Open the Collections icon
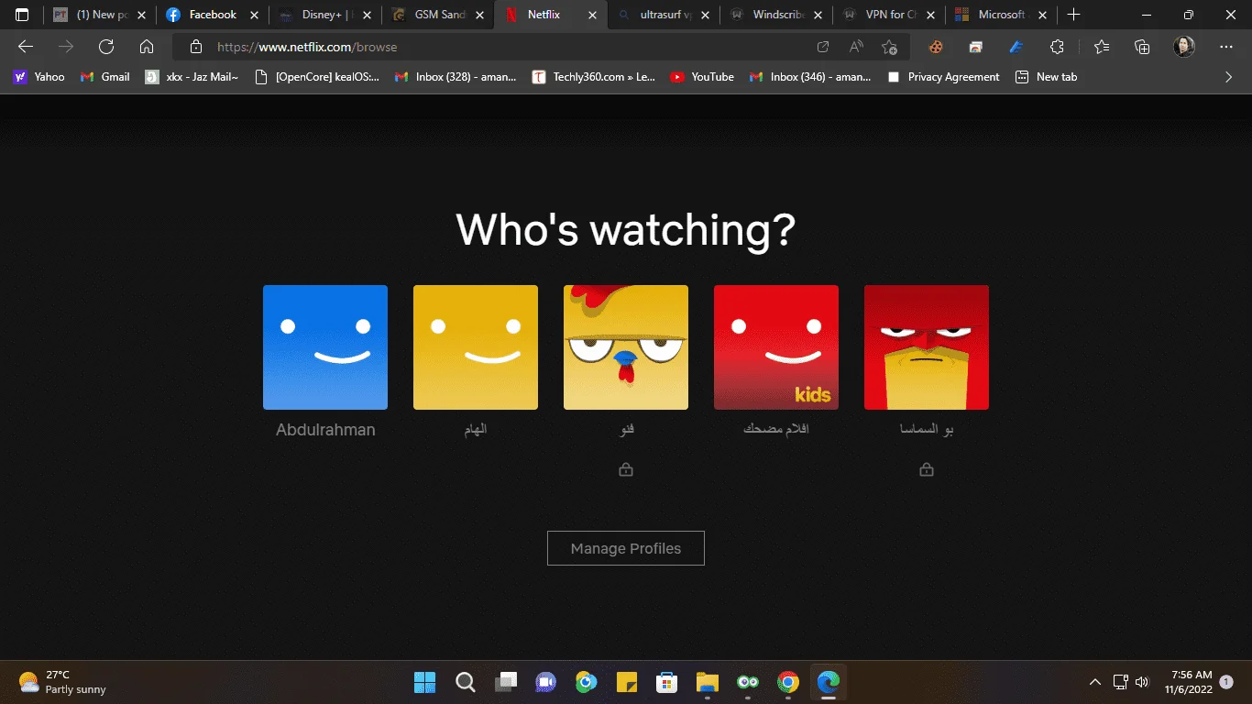 tap(1142, 47)
